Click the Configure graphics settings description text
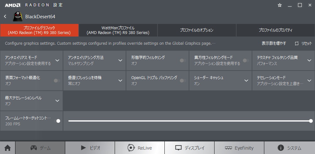This screenshot has height=154, width=315. pos(110,43)
